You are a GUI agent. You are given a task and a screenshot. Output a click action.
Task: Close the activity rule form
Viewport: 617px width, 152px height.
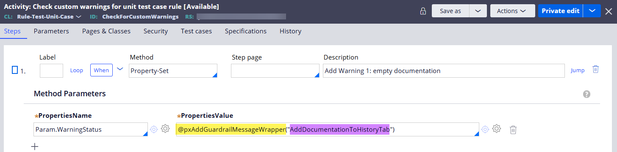pyautogui.click(x=609, y=11)
